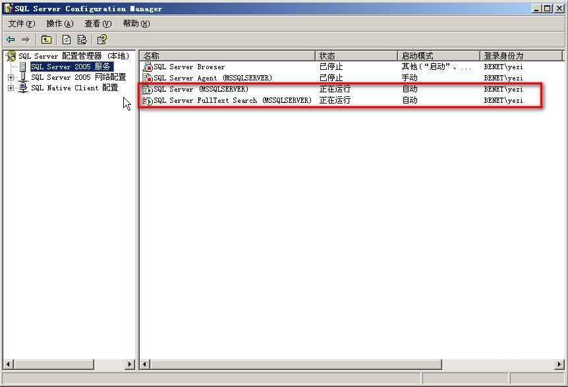568x387 pixels.
Task: Select the SQL Server 2005 服务 node
Action: point(71,67)
